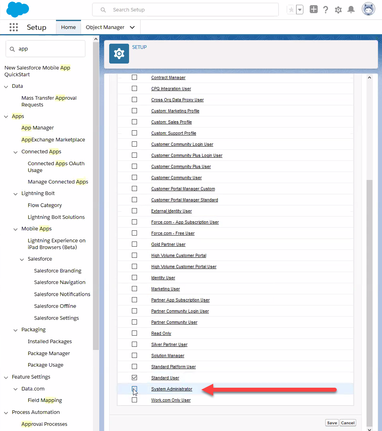Collapse the Process Automation section
This screenshot has width=382, height=431.
coord(6,413)
